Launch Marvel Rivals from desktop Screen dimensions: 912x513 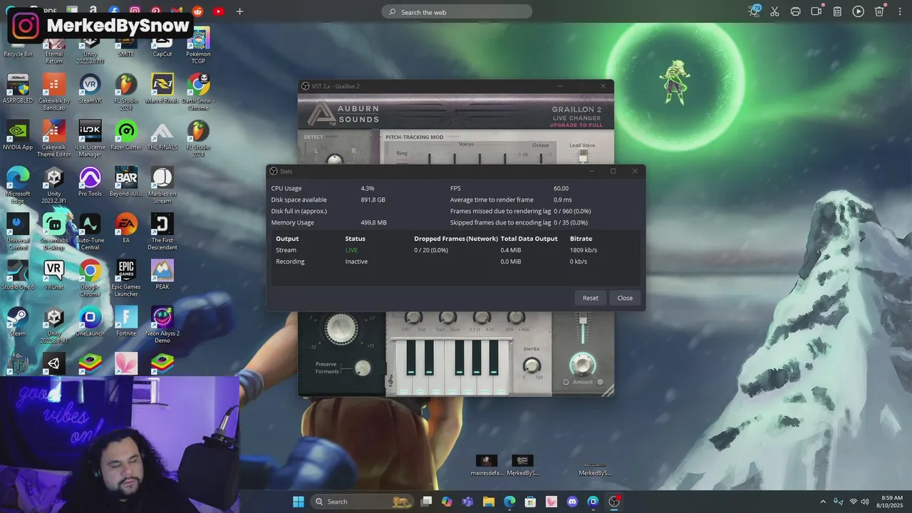(x=162, y=89)
